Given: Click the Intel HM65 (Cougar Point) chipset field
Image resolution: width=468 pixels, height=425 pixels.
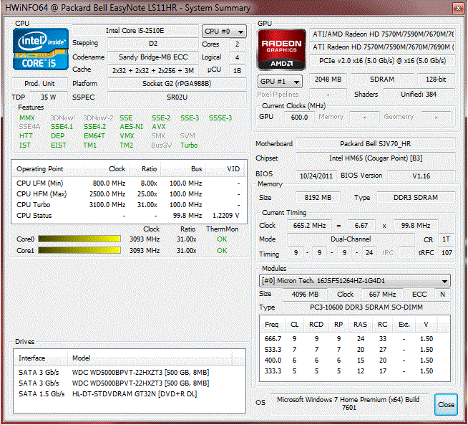Looking at the screenshot, I should point(375,158).
